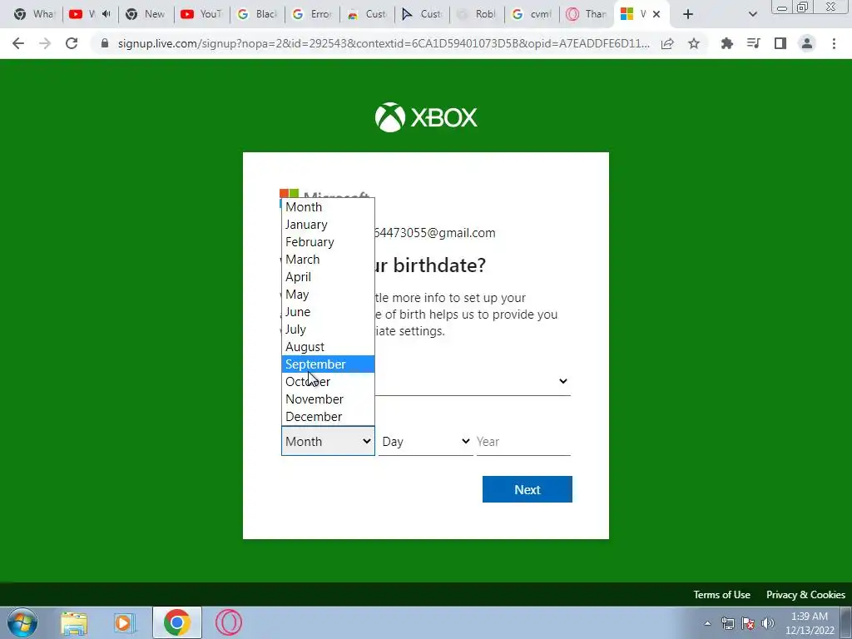Switch to the 'Erro' Google tab

313,14
